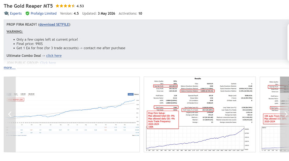Image resolution: width=289 pixels, height=161 pixels.
Task: Open the download SETFILE link
Action: coord(54,24)
